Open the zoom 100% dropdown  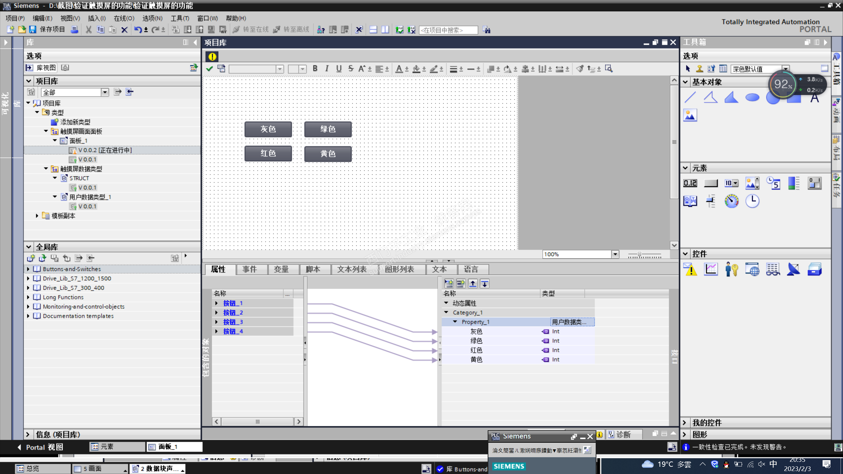(615, 254)
